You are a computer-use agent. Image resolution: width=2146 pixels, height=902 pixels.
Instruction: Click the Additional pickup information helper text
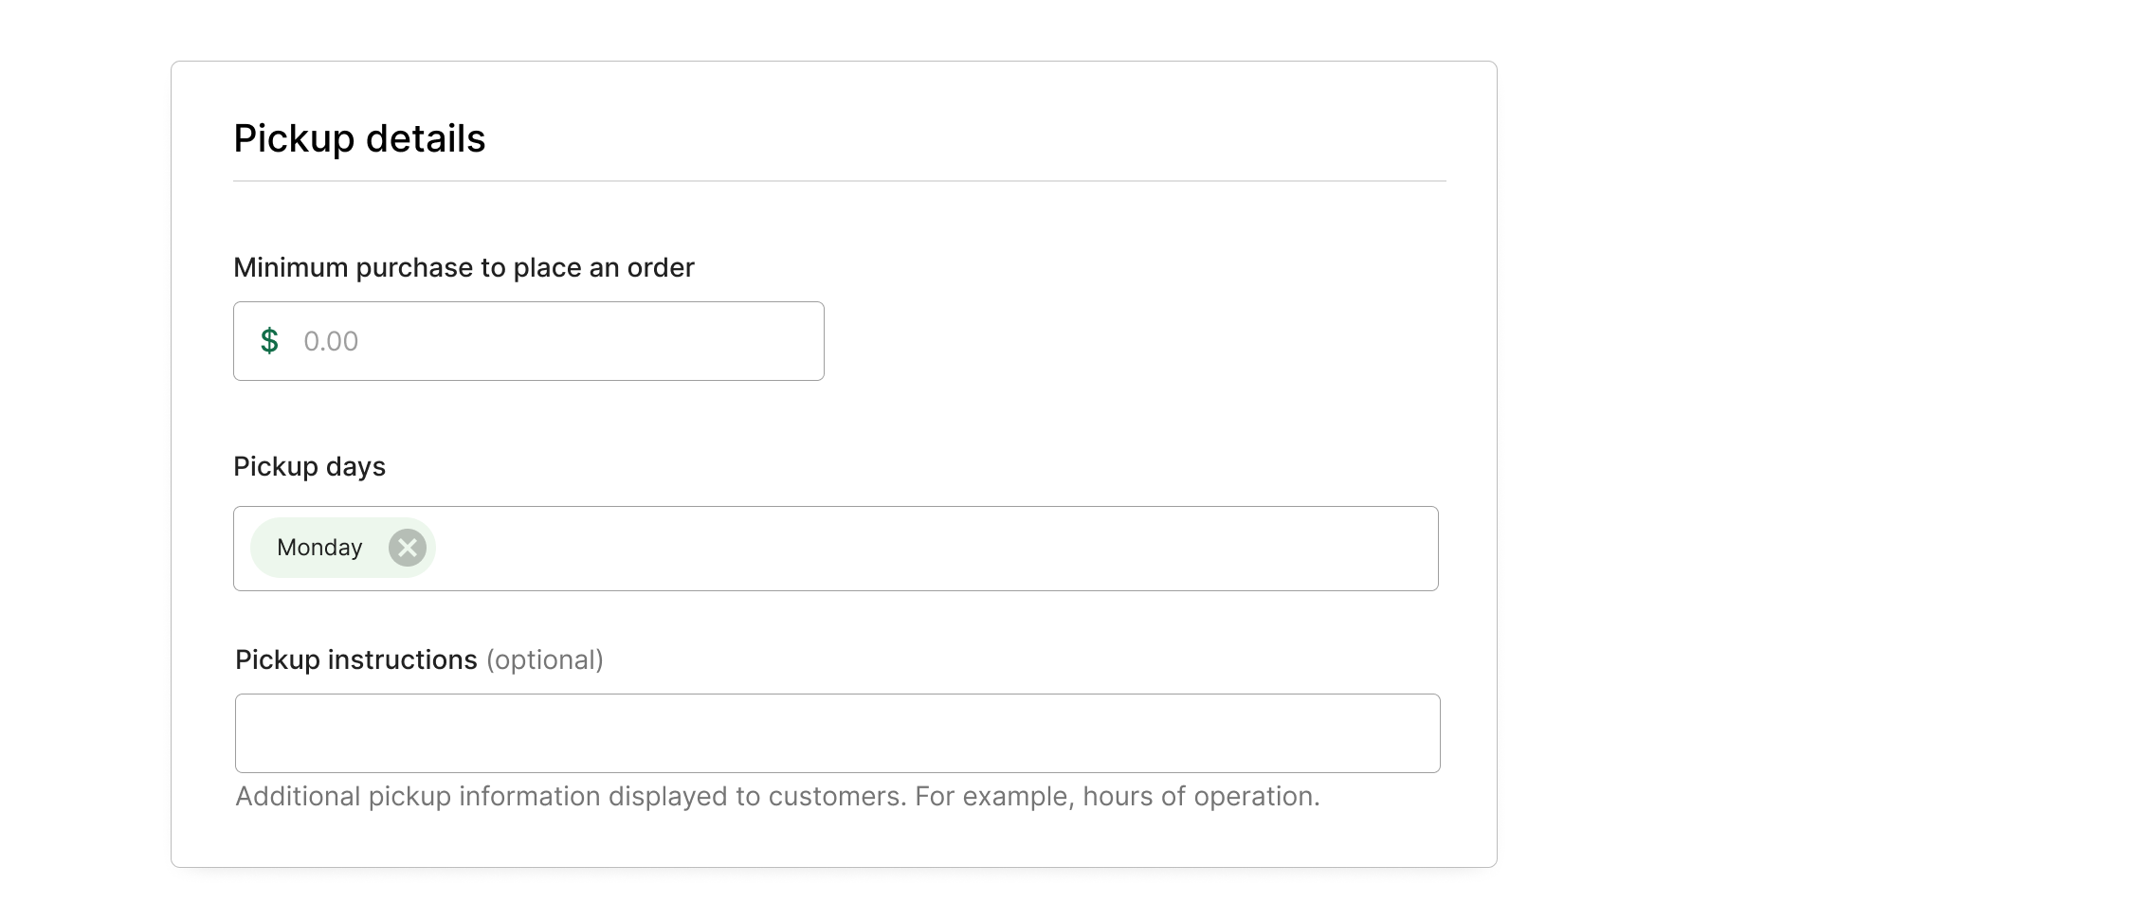coord(777,796)
